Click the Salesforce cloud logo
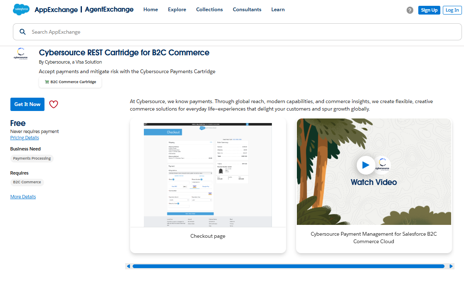Screen dimensions: 464x281 coord(21,9)
